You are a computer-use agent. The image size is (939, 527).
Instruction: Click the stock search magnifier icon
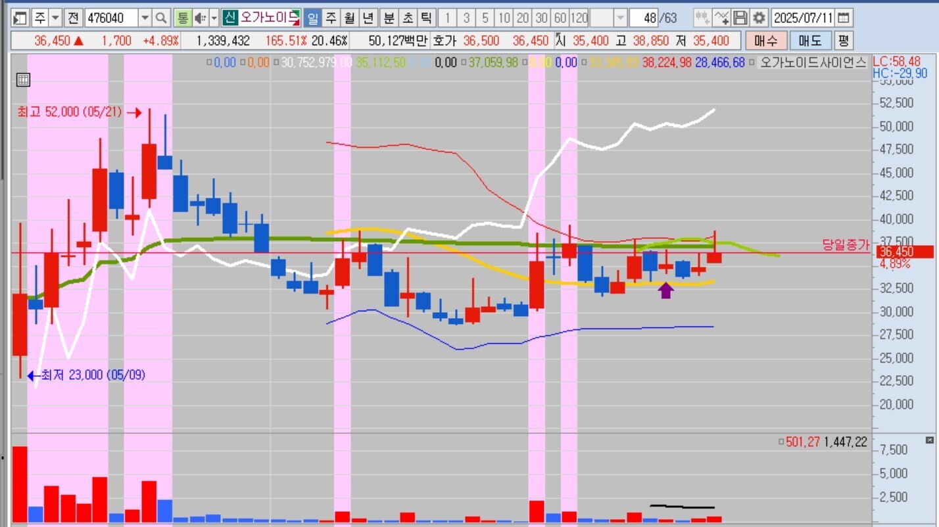162,18
